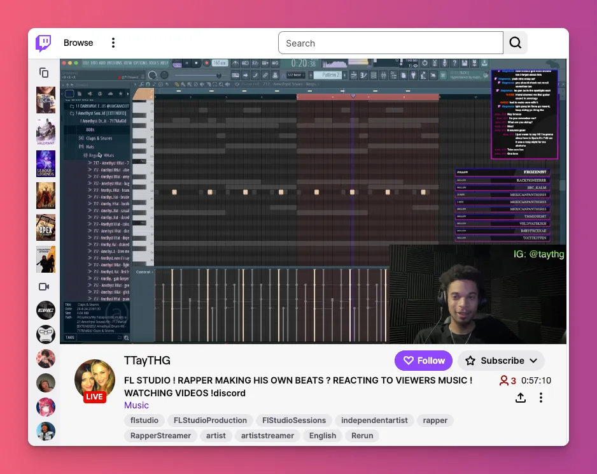Click the stacked-squares icon atop the sidebar
The height and width of the screenshot is (474, 597).
(44, 73)
